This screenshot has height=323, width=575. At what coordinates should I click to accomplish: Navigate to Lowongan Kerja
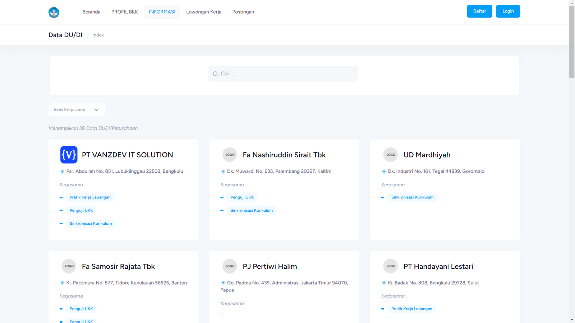pos(204,12)
